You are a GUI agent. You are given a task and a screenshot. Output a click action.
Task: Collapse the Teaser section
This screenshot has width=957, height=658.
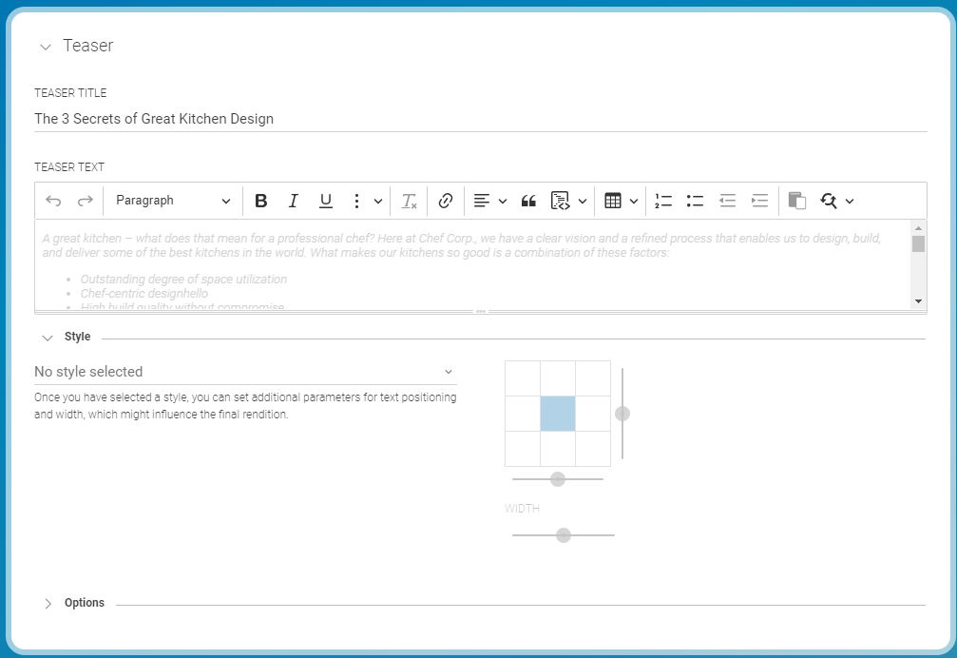(46, 47)
